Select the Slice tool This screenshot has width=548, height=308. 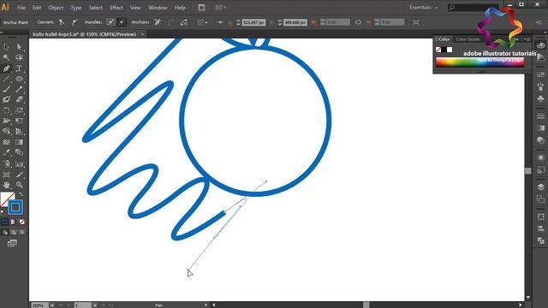click(19, 175)
